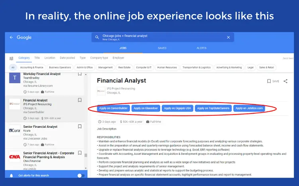Bookmark the IFG Financial Analyst listing
The image size is (299, 186).
click(80, 100)
